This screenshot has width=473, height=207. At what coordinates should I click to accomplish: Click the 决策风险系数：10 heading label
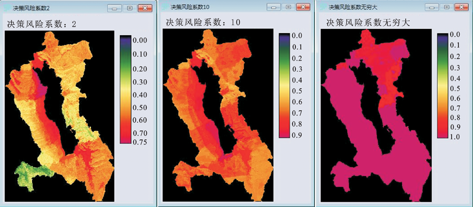coord(203,23)
